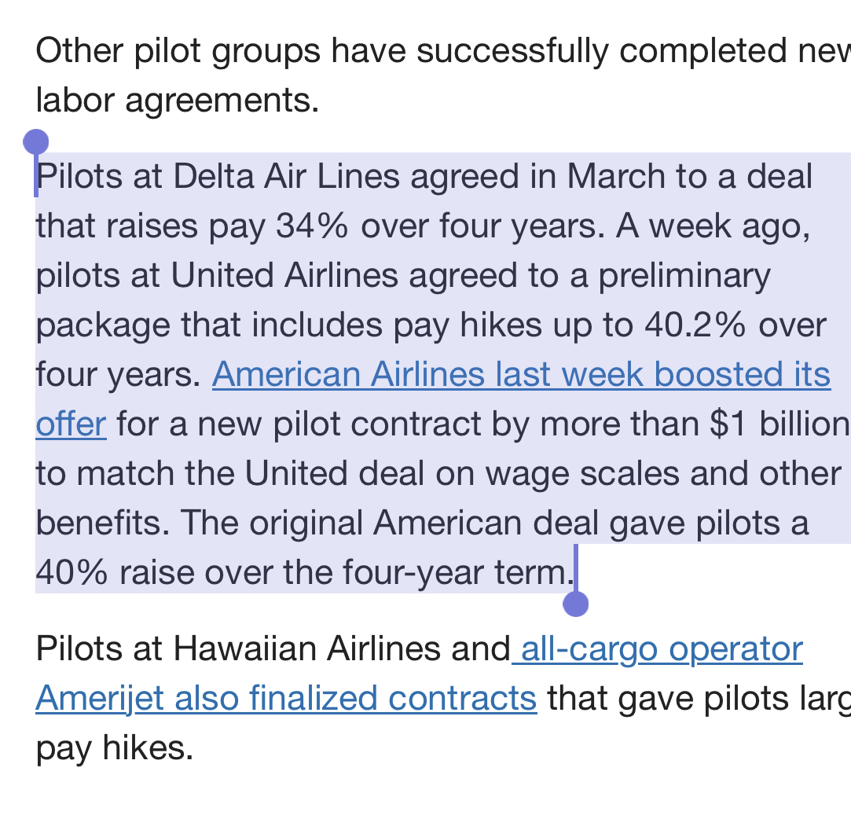Click the '40.2%' figure in the text

(695, 325)
